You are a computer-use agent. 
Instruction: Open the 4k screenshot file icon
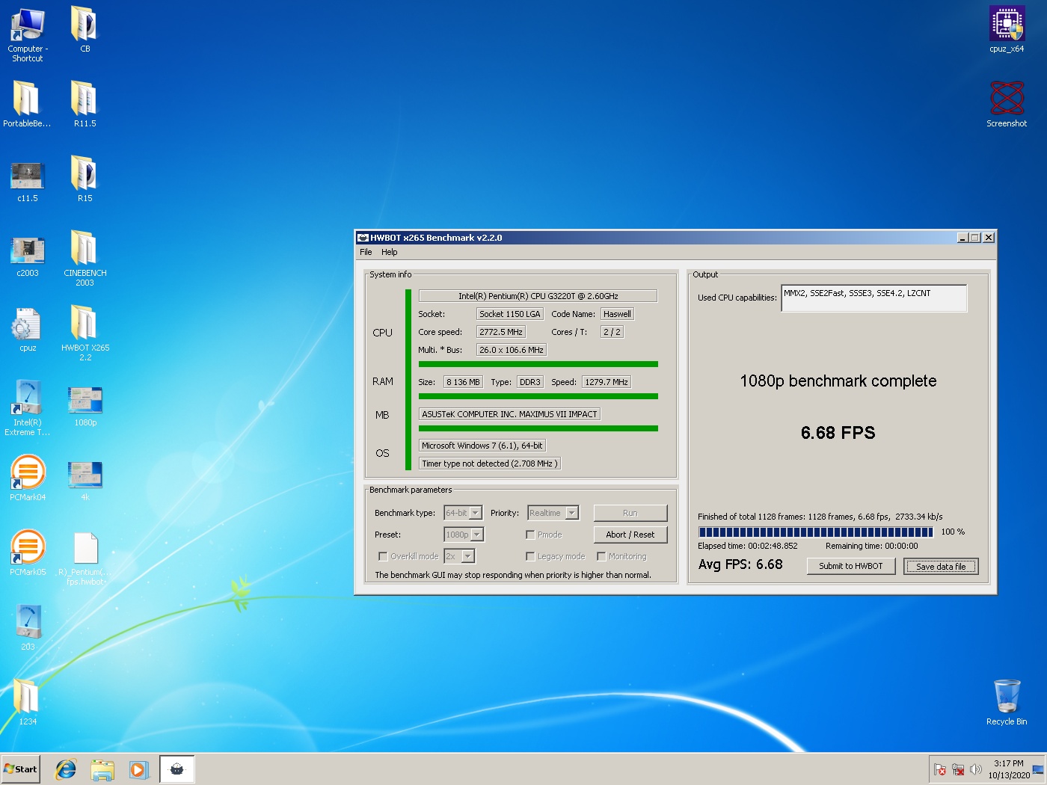point(85,481)
